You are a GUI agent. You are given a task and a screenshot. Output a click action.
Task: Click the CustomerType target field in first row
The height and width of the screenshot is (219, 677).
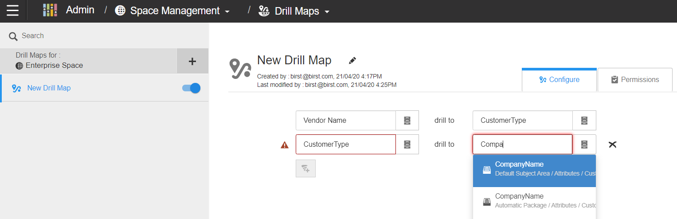point(523,120)
